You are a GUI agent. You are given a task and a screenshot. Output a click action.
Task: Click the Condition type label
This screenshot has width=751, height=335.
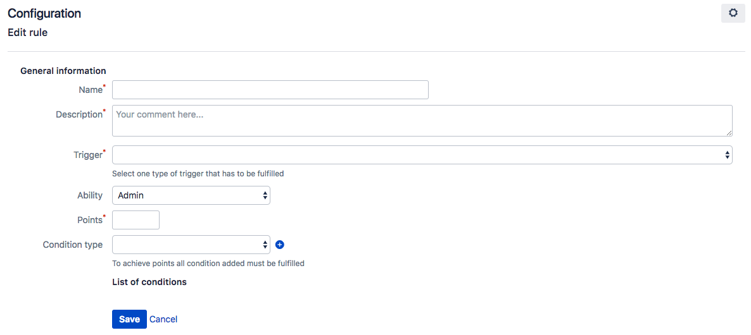73,245
